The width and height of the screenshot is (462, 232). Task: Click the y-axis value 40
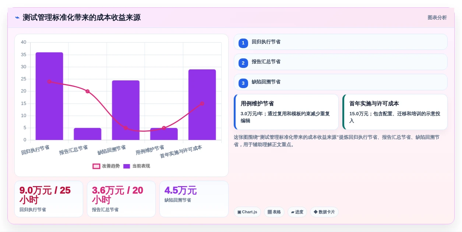pos(24,42)
